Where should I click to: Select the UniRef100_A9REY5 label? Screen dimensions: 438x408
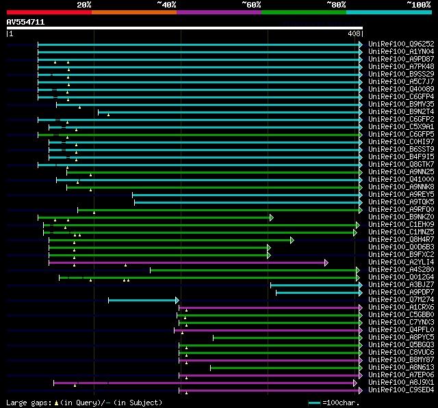tap(401, 195)
